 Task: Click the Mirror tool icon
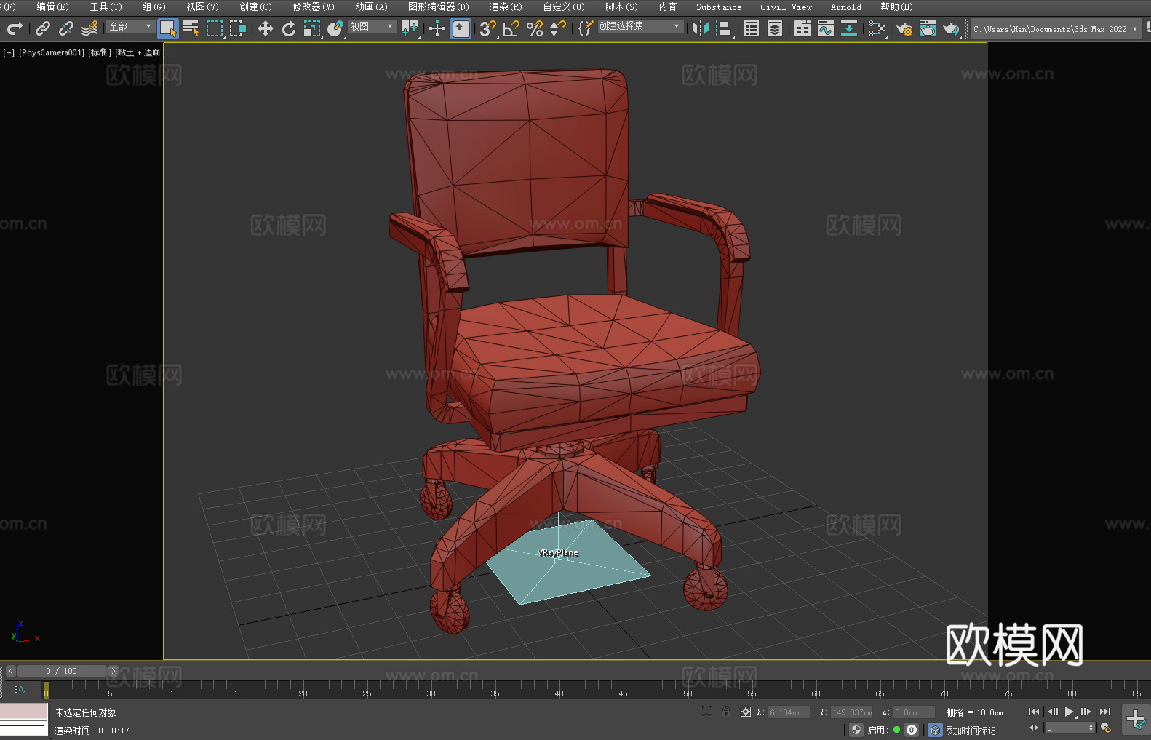pyautogui.click(x=701, y=28)
